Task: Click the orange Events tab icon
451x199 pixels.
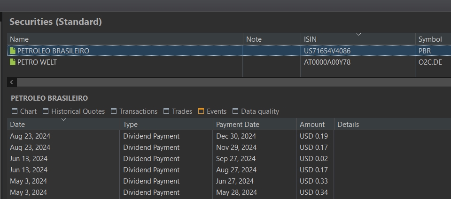Action: click(201, 111)
